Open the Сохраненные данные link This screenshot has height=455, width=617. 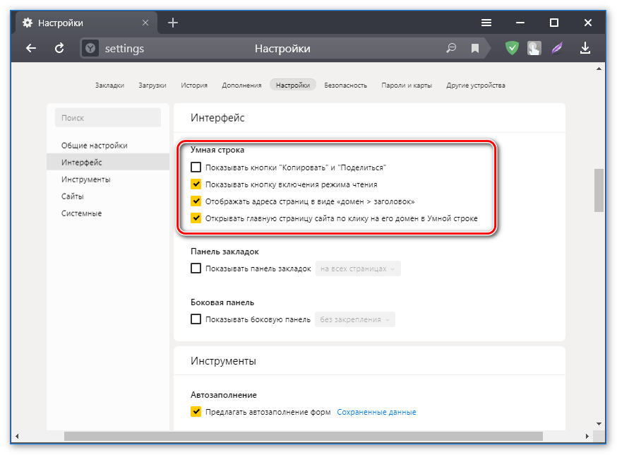(x=376, y=412)
